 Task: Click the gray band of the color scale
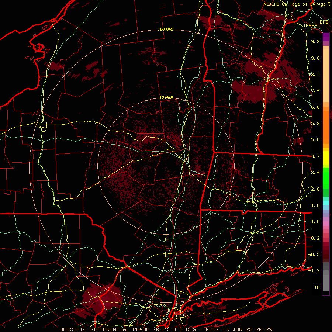(x=326, y=281)
